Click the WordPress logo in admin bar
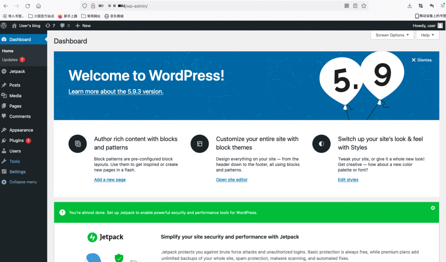446x262 pixels. click(3, 26)
